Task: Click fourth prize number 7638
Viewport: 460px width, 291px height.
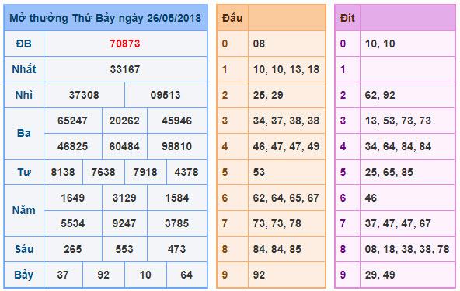Action: tap(103, 172)
